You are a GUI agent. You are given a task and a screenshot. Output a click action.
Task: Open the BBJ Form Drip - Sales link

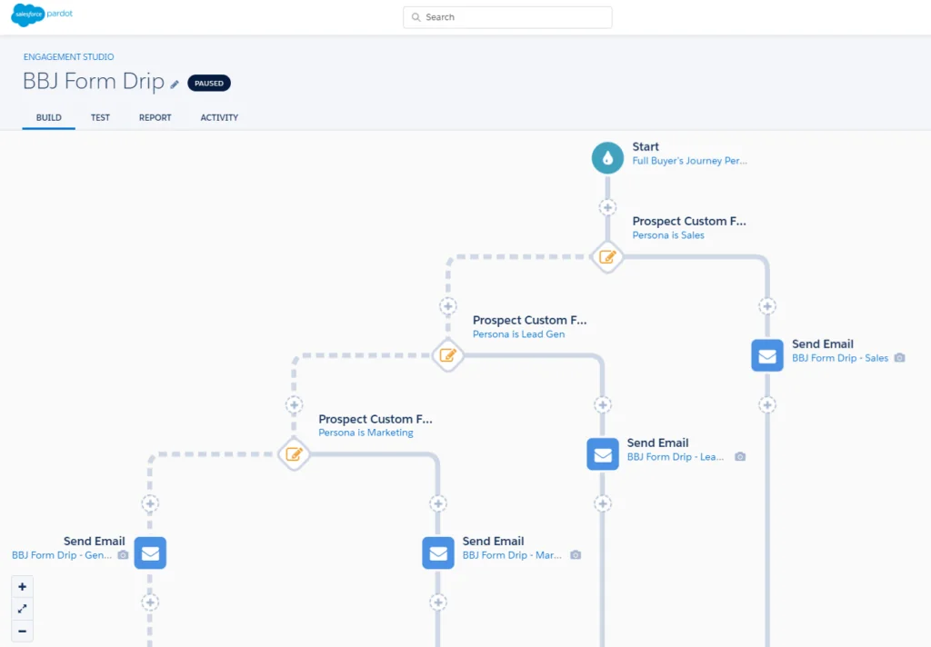pyautogui.click(x=840, y=358)
